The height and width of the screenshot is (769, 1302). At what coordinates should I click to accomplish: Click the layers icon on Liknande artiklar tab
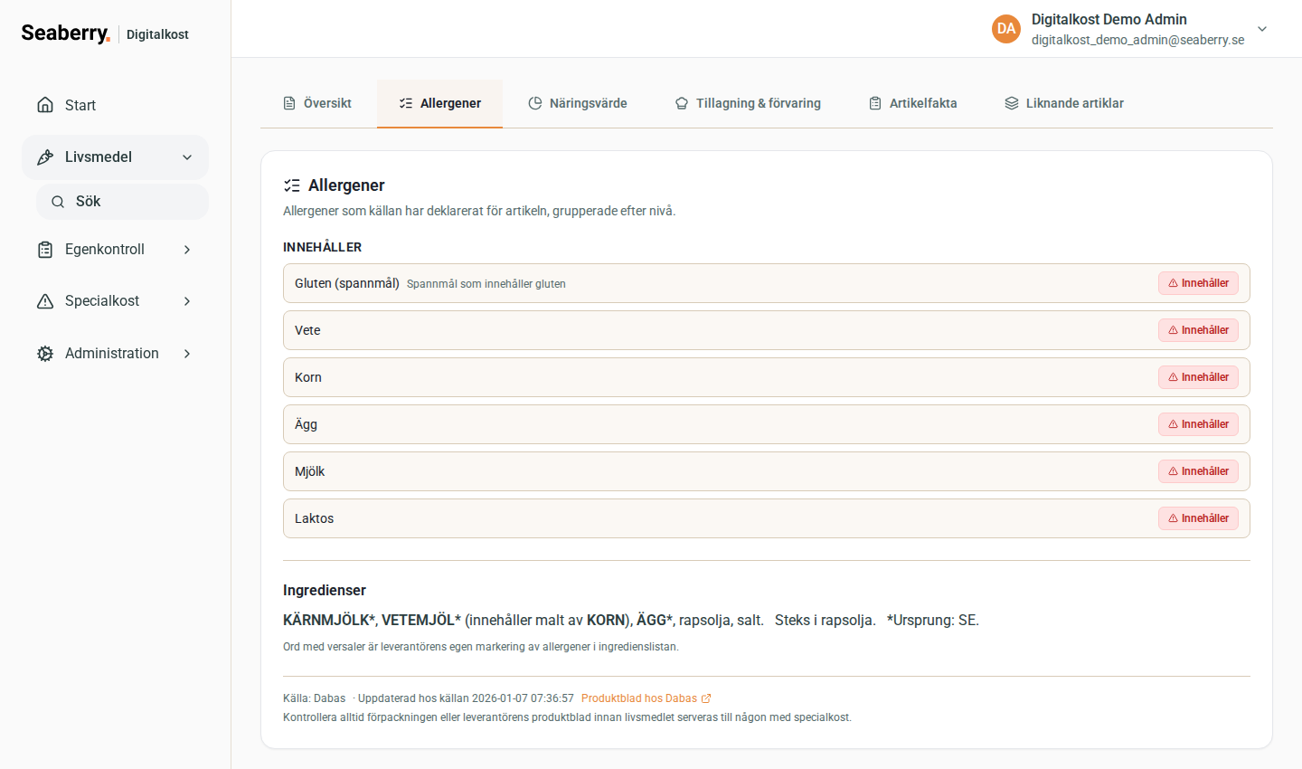[1012, 103]
